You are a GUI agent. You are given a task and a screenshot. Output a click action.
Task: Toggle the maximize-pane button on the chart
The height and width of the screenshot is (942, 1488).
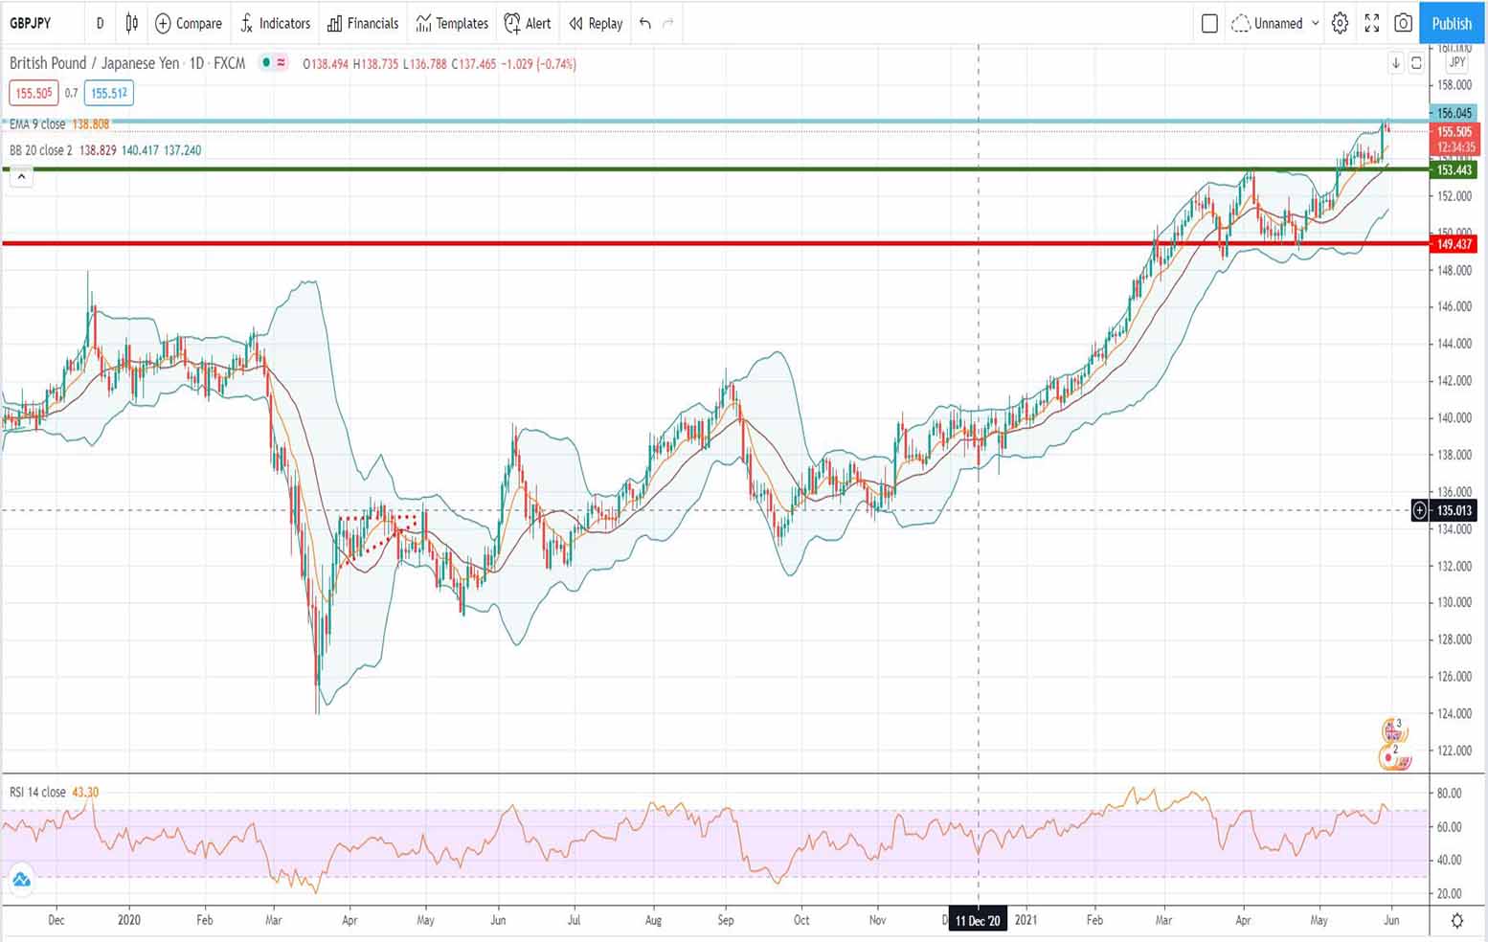[1416, 63]
